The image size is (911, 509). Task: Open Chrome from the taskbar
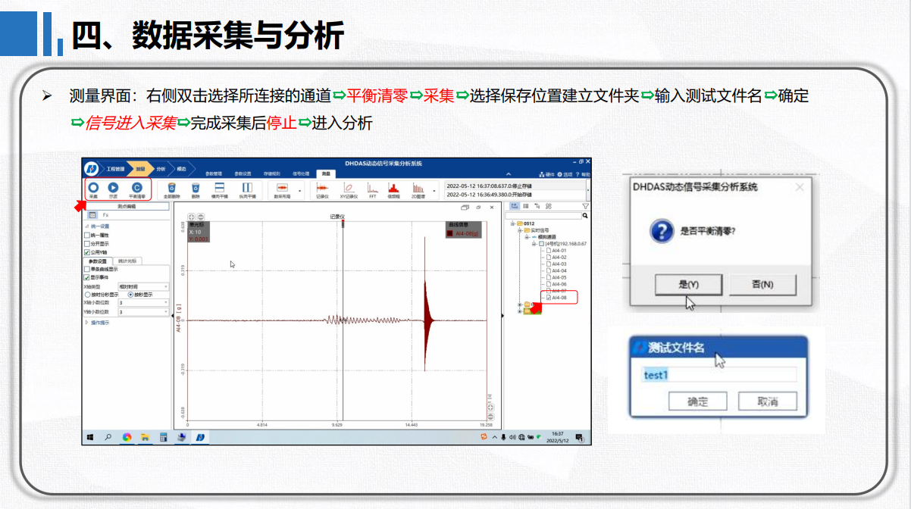point(127,437)
